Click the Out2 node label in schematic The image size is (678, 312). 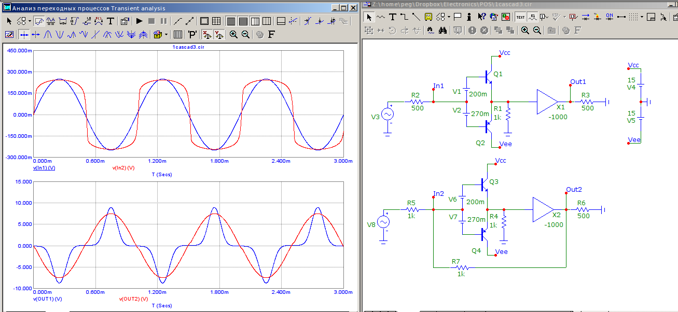[x=574, y=189]
